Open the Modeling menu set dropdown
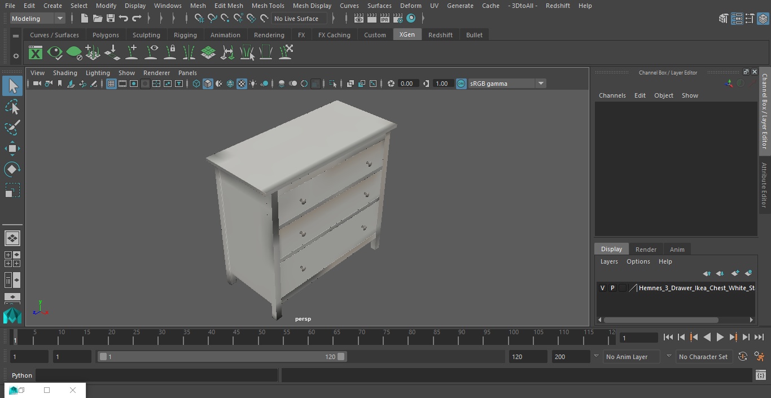771x398 pixels. [x=37, y=19]
